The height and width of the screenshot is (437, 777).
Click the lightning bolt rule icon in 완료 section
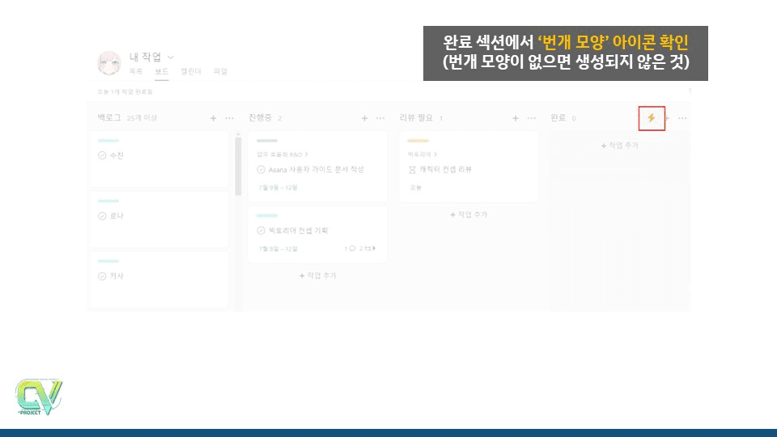click(652, 118)
